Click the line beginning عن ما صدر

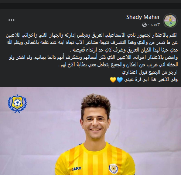tap(92, 43)
